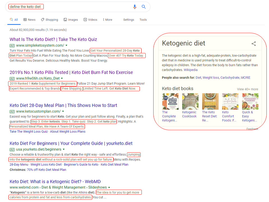Open the Tools menu
This screenshot has height=202, width=269.
coord(143,20)
